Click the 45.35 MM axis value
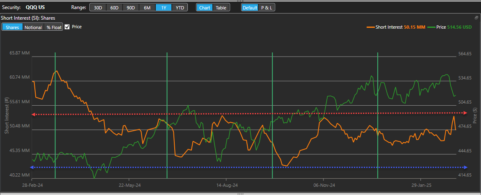Image resolution: width=481 pixels, height=195 pixels. click(x=20, y=151)
